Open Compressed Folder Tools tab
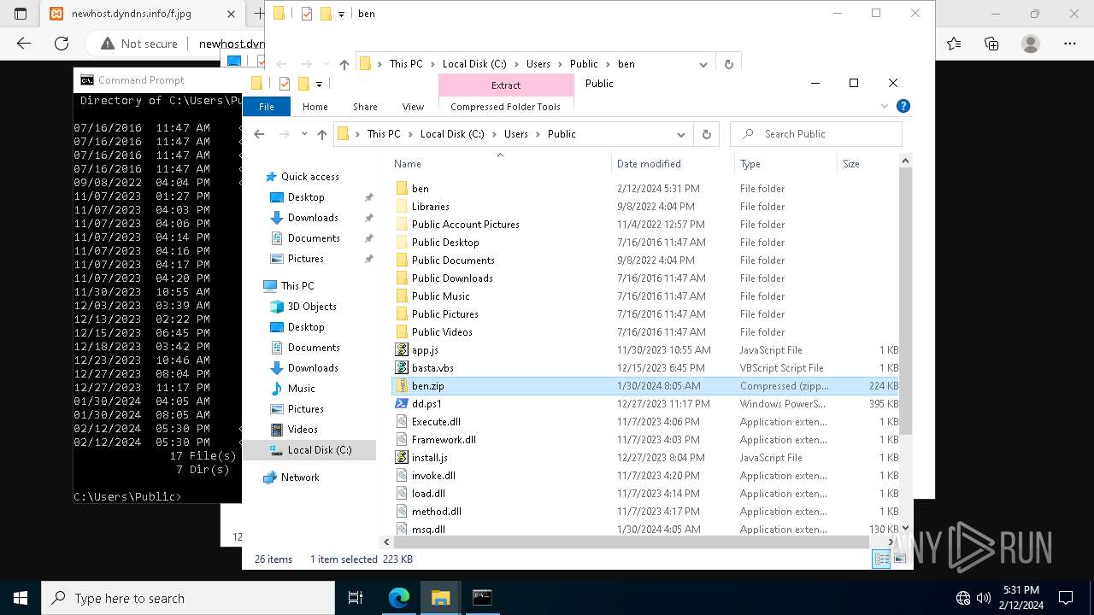This screenshot has height=615, width=1094. [505, 107]
